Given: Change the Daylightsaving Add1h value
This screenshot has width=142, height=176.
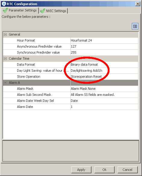Looking at the screenshot, I should tap(104, 71).
